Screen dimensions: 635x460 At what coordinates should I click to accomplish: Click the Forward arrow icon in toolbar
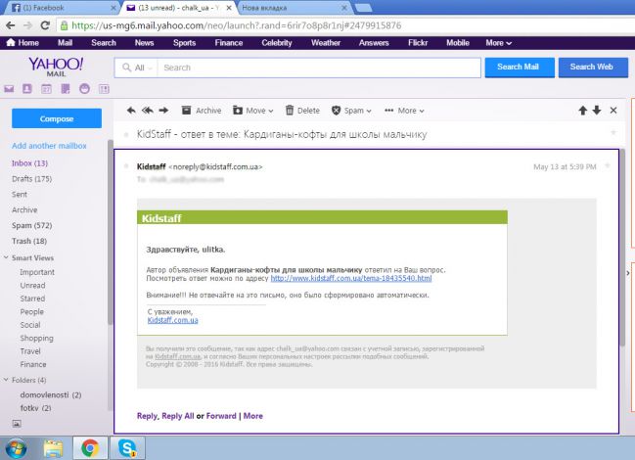(163, 111)
